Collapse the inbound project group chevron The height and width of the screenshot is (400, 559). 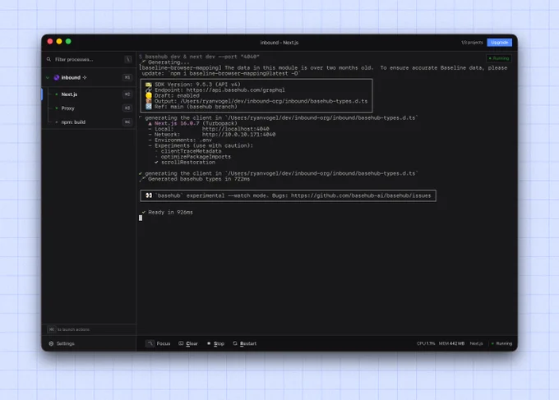click(x=48, y=78)
